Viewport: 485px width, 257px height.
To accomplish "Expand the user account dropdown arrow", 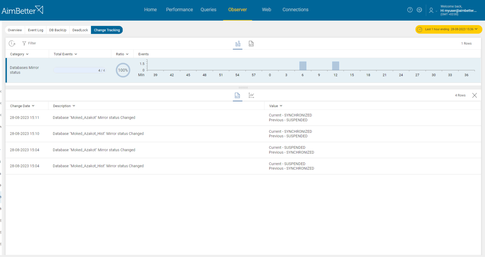I will [436, 11].
